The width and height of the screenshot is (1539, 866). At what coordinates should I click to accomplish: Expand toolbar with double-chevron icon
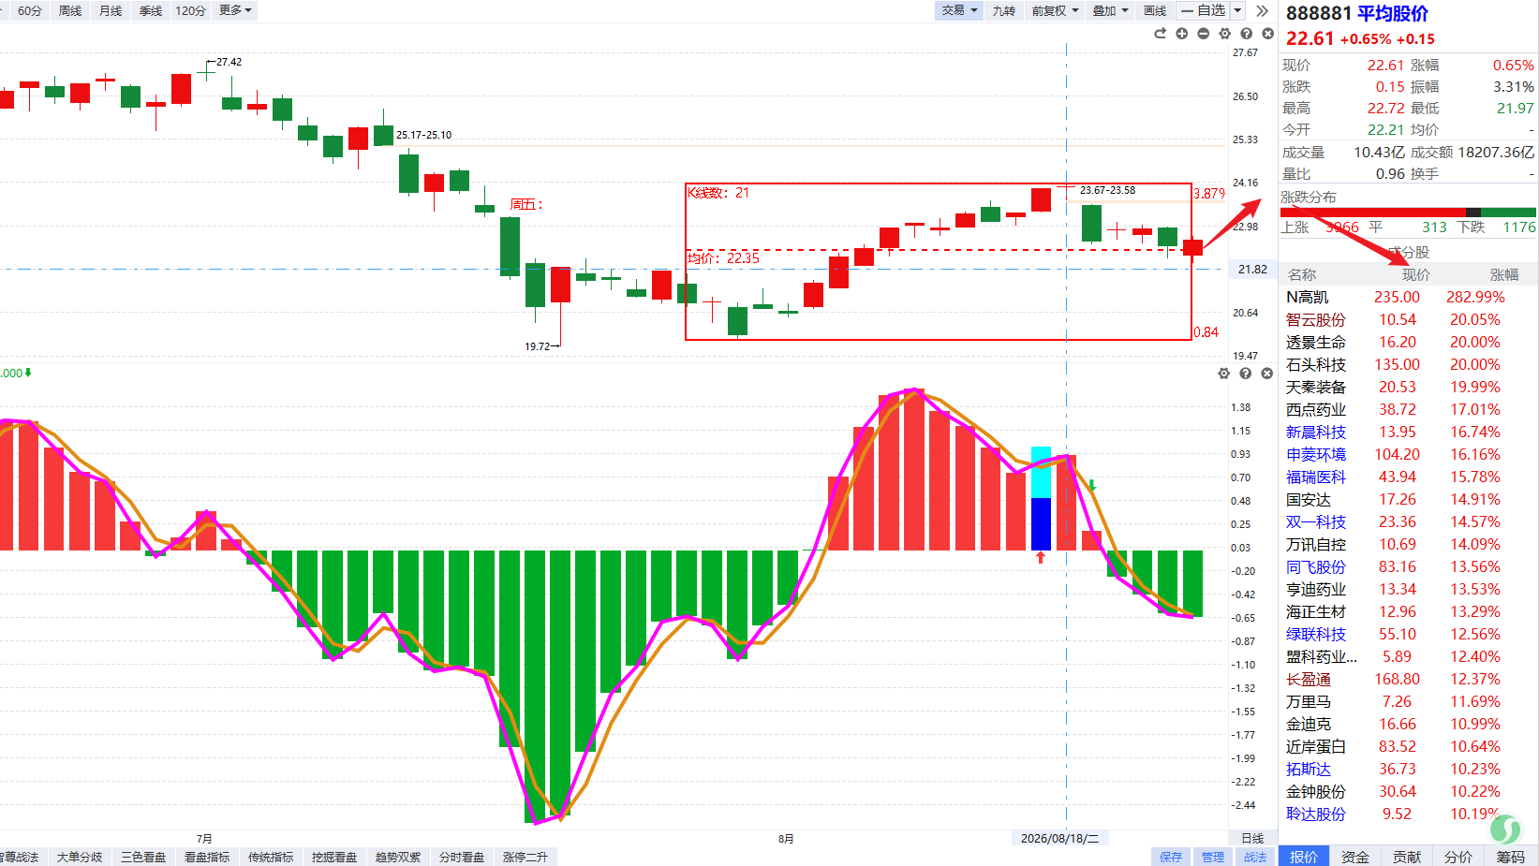click(1262, 10)
